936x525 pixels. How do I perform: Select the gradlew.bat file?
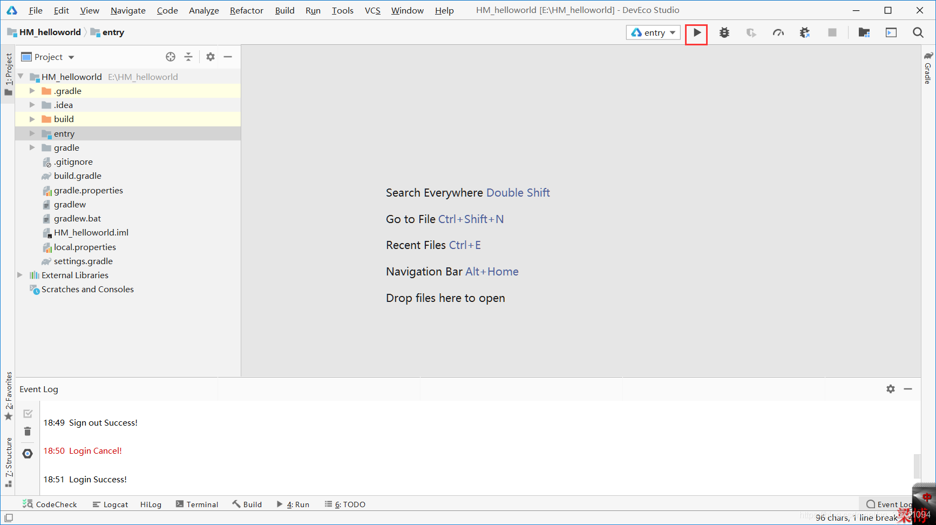point(77,218)
